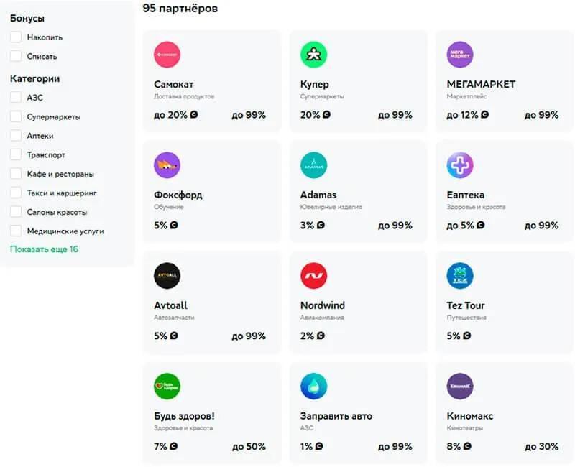The image size is (575, 467).
Task: Open the Самокат partner name
Action: click(173, 84)
